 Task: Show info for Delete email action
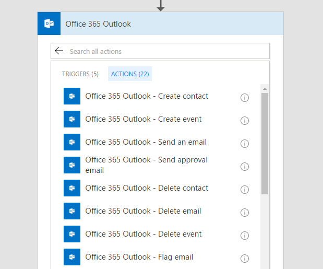[x=244, y=213]
